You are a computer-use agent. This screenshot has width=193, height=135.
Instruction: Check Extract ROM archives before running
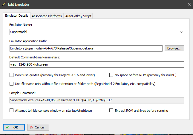(111, 111)
